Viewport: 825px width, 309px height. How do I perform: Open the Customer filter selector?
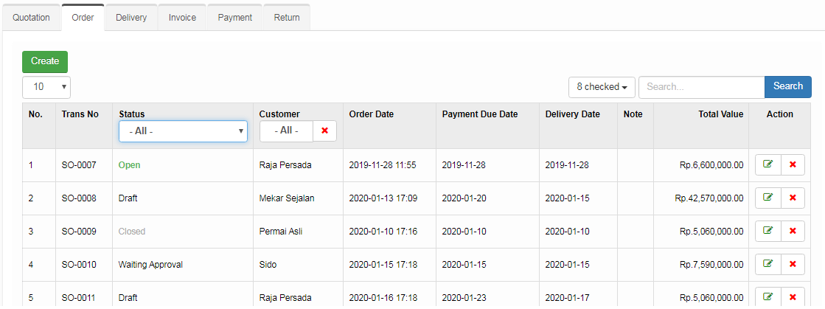click(286, 131)
